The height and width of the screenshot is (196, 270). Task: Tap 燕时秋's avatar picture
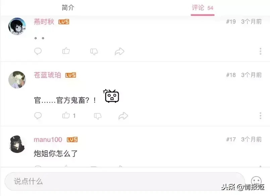coord(17,26)
